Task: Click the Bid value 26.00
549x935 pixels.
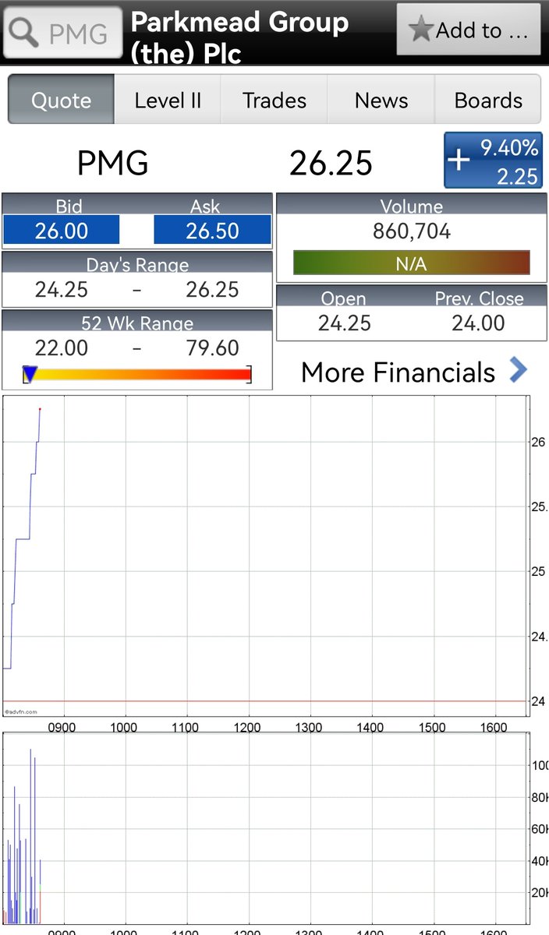Action: (x=62, y=231)
